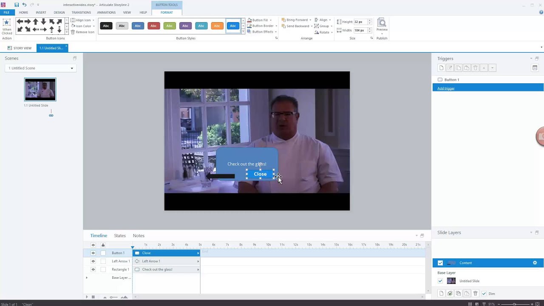Choose the up arrow button icon
The image size is (544, 306).
tap(36, 21)
